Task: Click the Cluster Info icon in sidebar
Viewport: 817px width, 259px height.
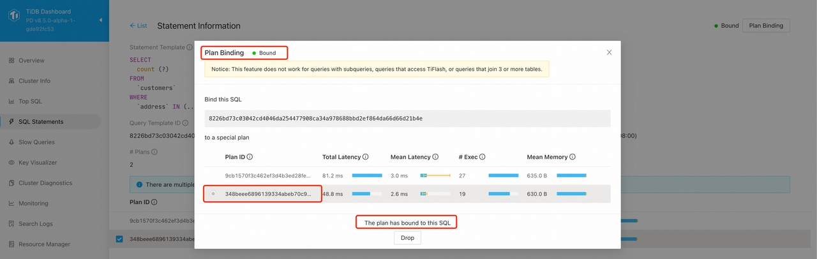Action: pos(11,81)
